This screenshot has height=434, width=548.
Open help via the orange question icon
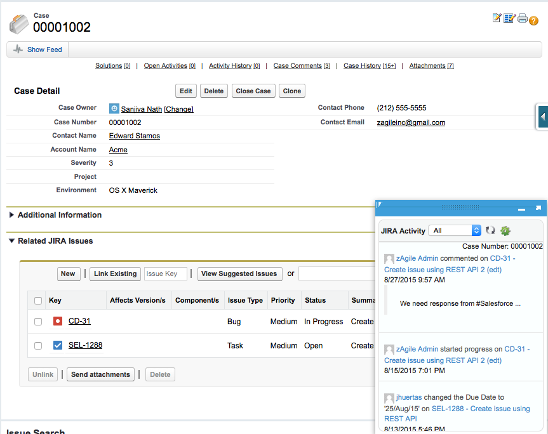click(x=533, y=20)
